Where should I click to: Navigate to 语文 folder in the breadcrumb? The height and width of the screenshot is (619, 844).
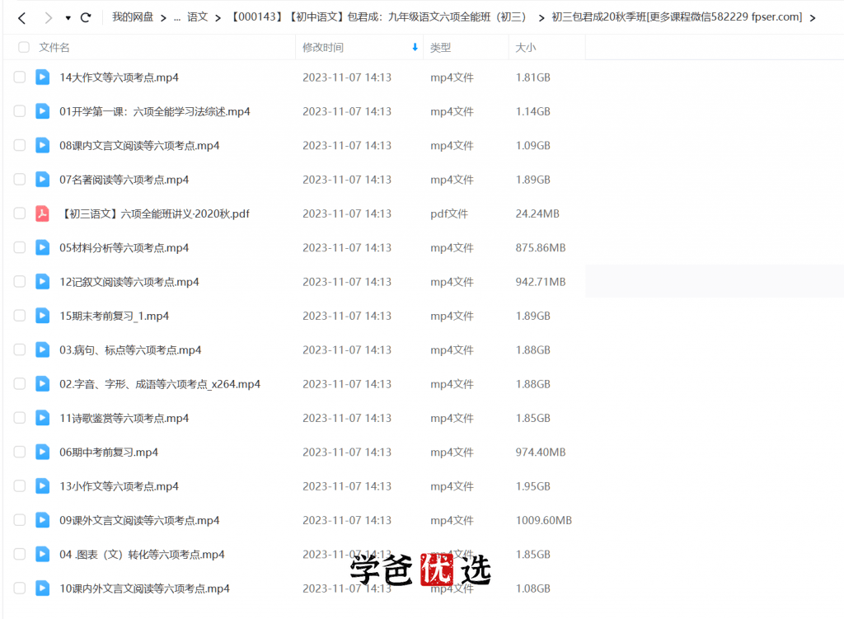[197, 17]
